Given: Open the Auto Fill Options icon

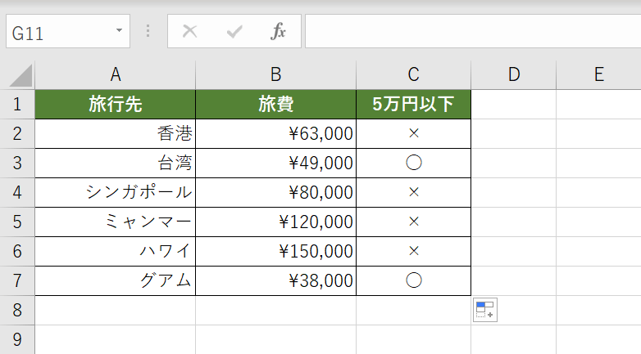Looking at the screenshot, I should pyautogui.click(x=485, y=311).
